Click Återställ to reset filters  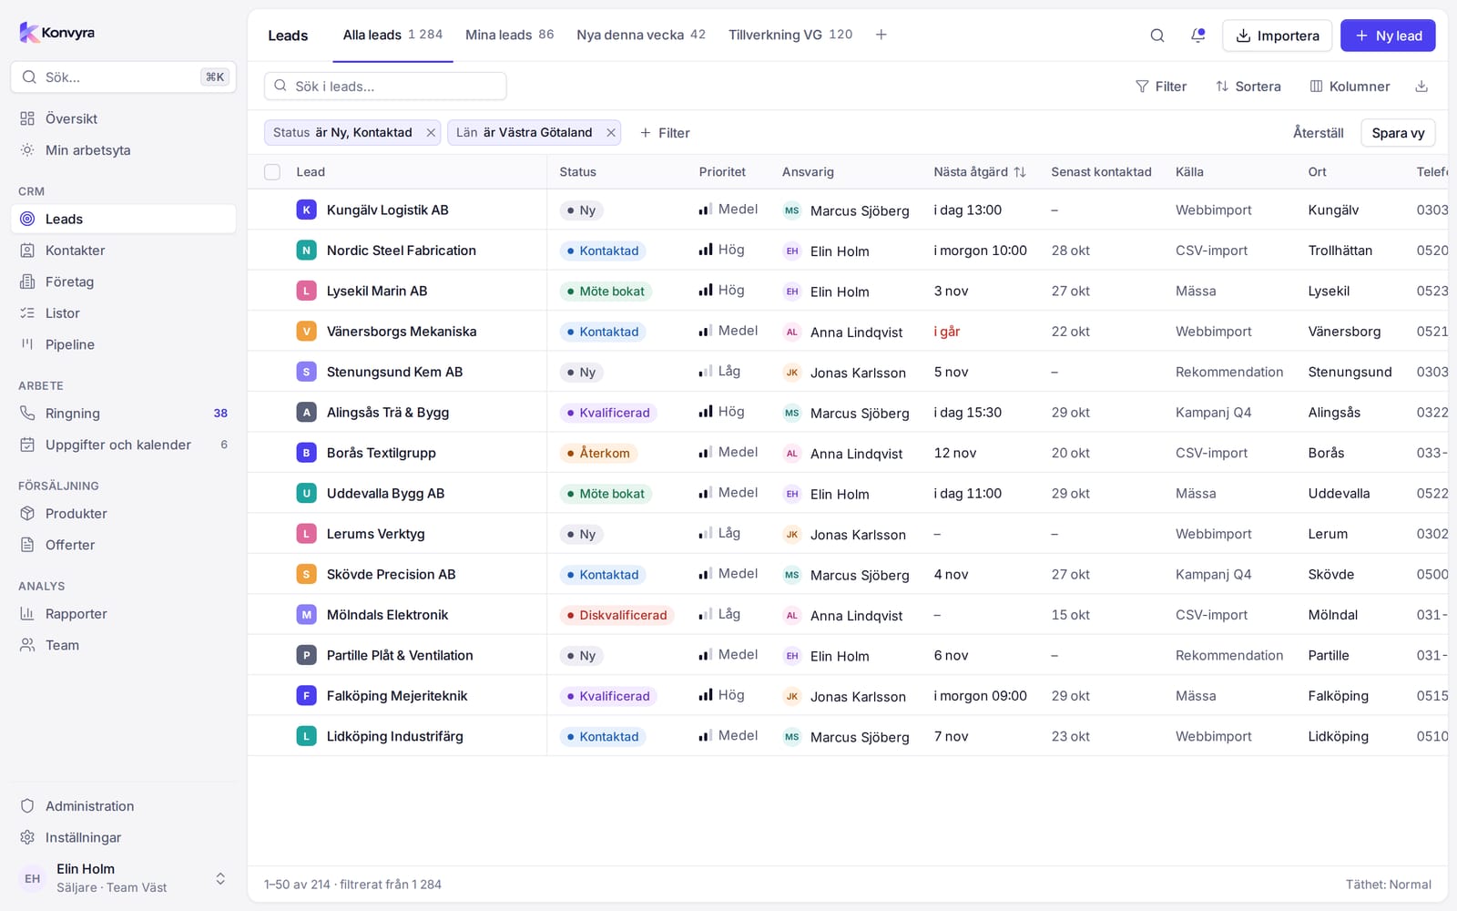click(1318, 133)
